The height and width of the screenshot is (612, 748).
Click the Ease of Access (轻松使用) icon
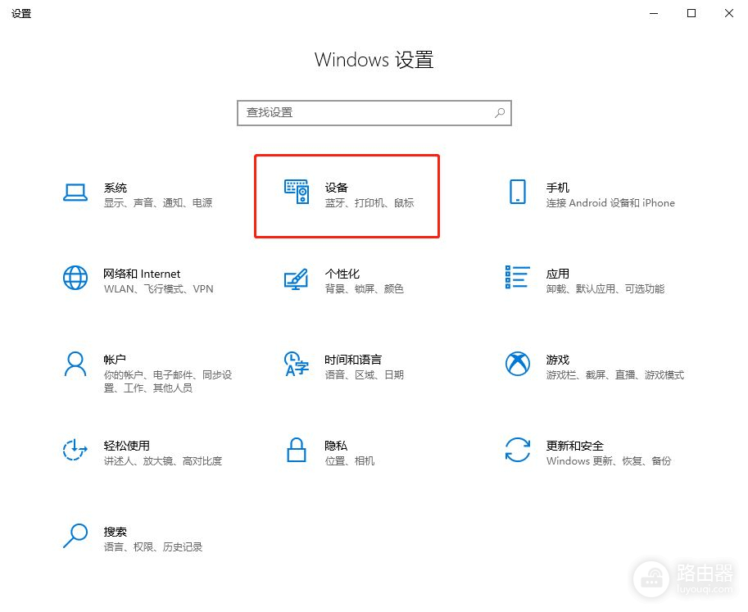point(75,449)
